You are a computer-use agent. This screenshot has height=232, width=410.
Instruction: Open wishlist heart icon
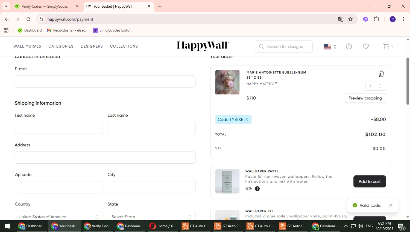pyautogui.click(x=366, y=46)
